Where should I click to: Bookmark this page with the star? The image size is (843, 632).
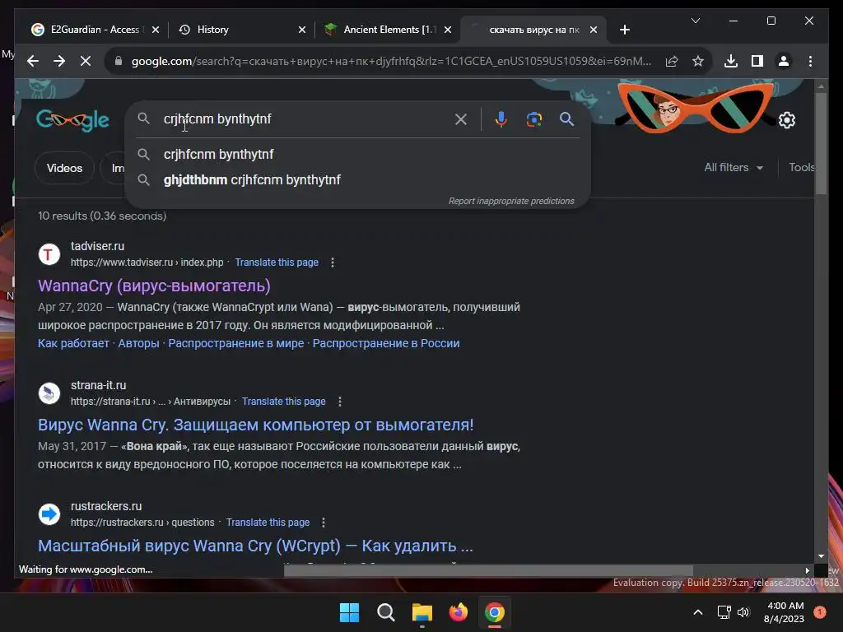click(x=698, y=61)
